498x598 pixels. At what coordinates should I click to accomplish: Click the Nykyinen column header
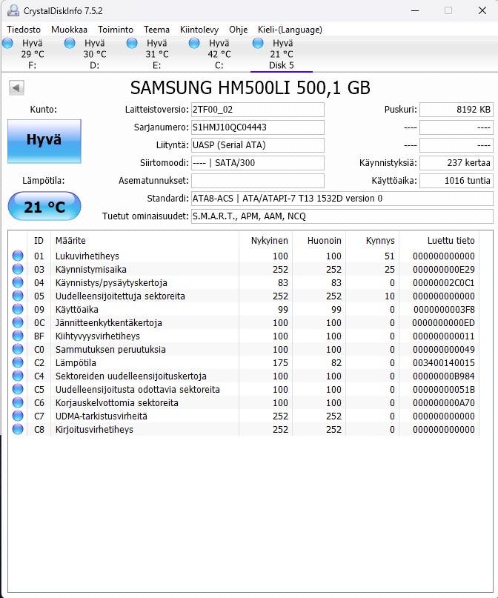266,241
